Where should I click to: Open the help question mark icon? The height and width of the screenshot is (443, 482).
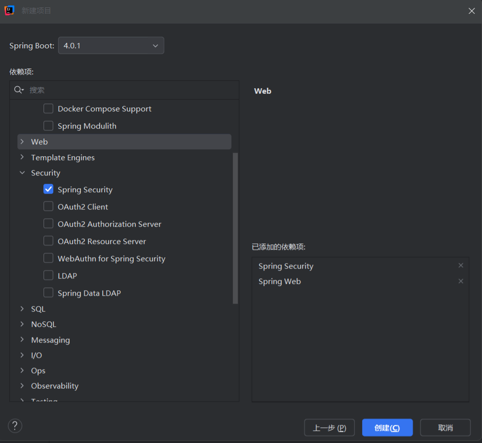click(15, 426)
